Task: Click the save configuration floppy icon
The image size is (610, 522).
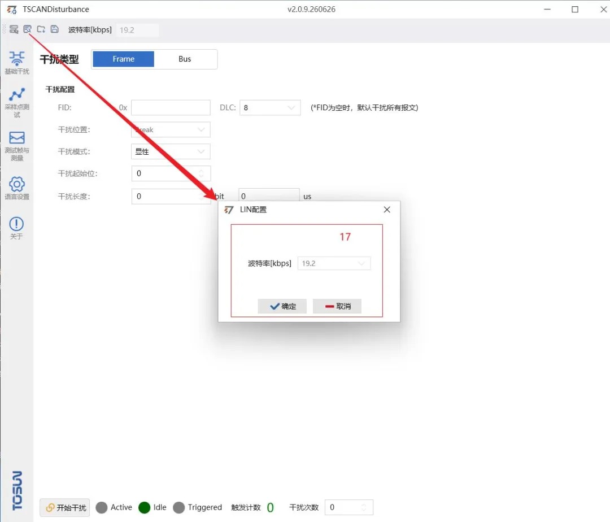Action: (54, 29)
